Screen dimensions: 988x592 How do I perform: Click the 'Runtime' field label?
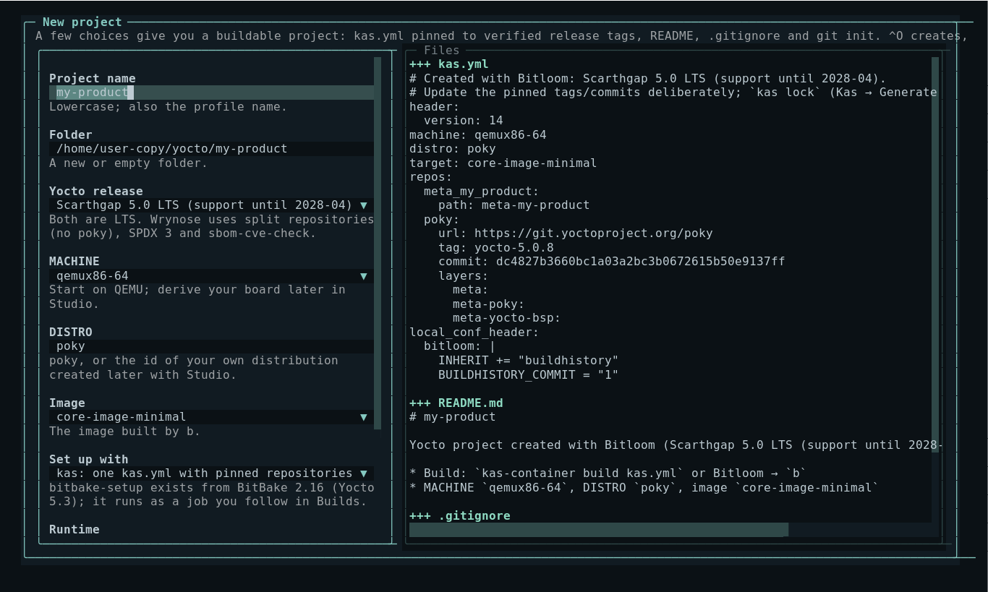[x=74, y=530]
